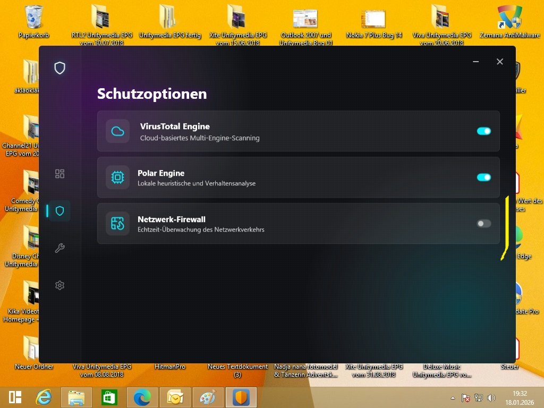
Task: Click the volume speaker tray icon
Action: (x=491, y=398)
